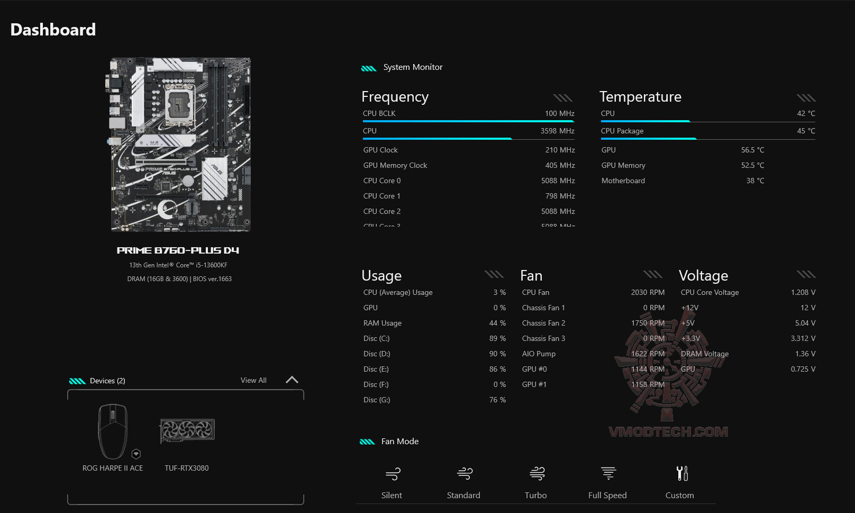Screen dimensions: 855x513
Task: Select the Full Speed fan mode icon
Action: [608, 473]
